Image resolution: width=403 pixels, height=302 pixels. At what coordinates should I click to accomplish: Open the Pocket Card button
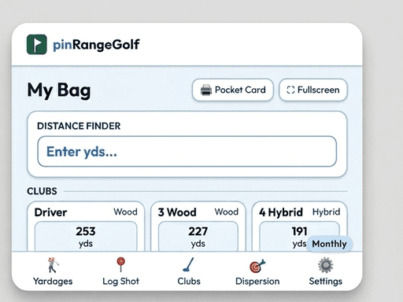[x=233, y=90]
